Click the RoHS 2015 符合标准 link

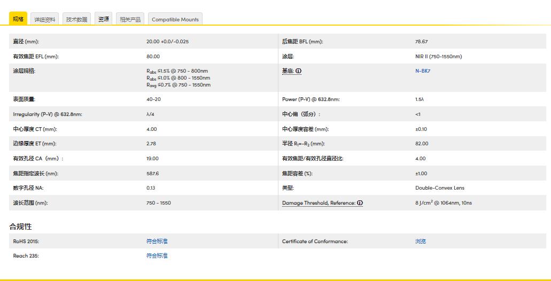(157, 241)
